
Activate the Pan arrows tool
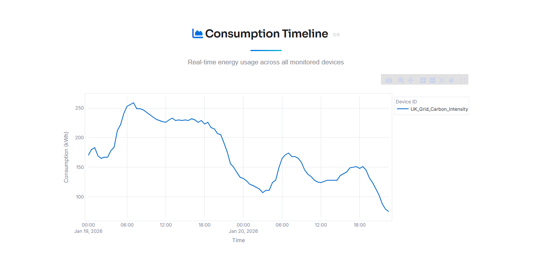pos(411,80)
